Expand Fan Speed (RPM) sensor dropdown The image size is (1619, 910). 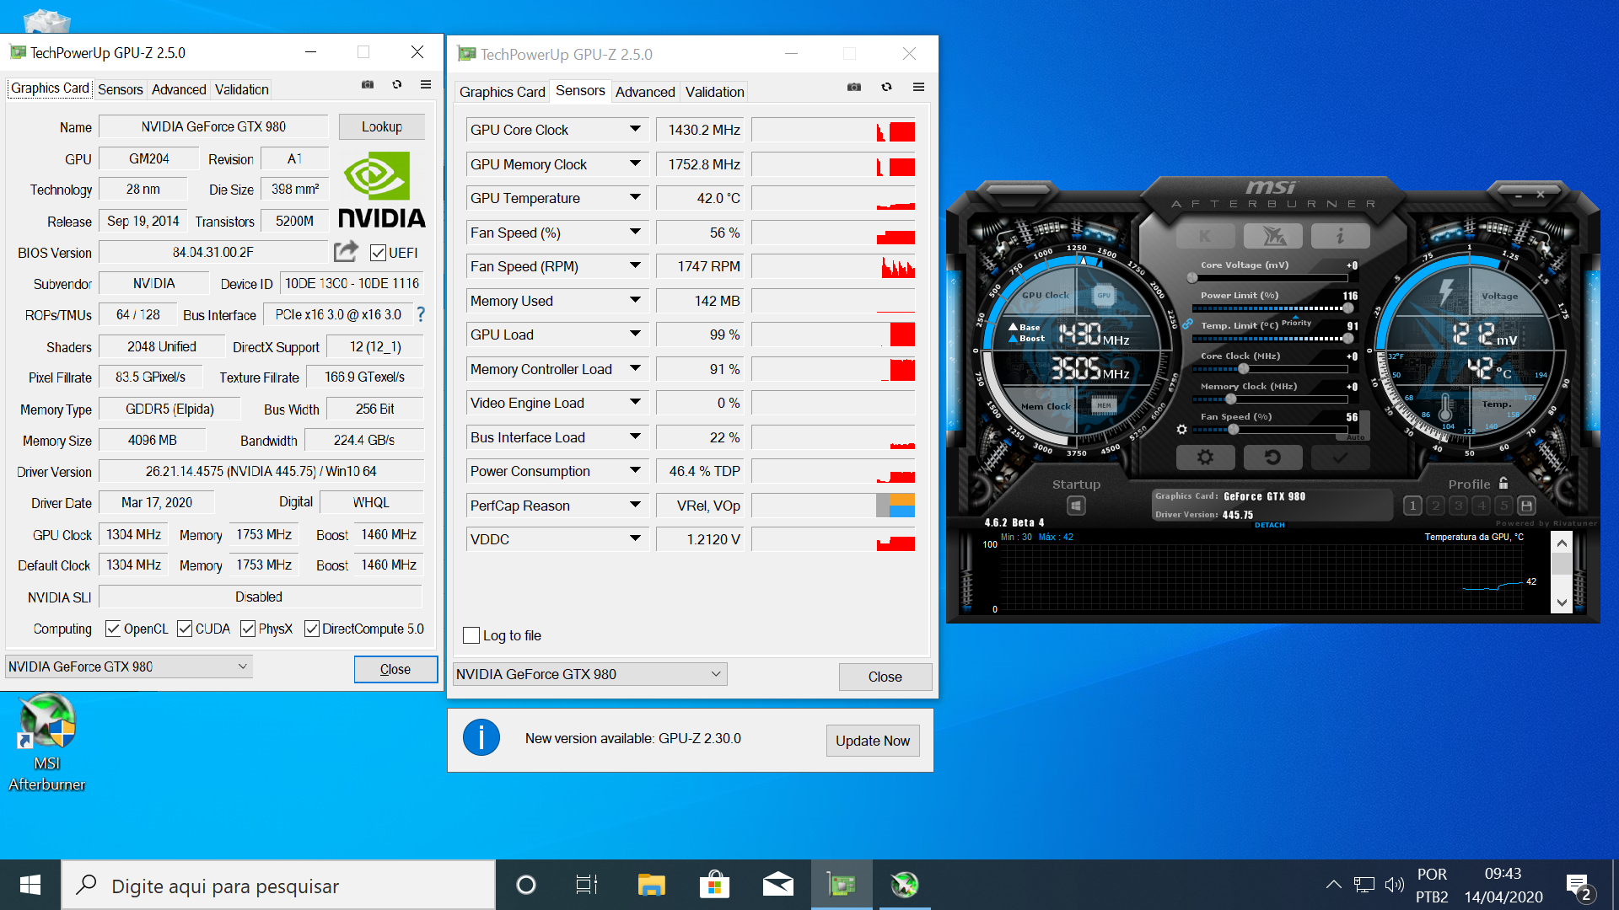click(x=635, y=265)
